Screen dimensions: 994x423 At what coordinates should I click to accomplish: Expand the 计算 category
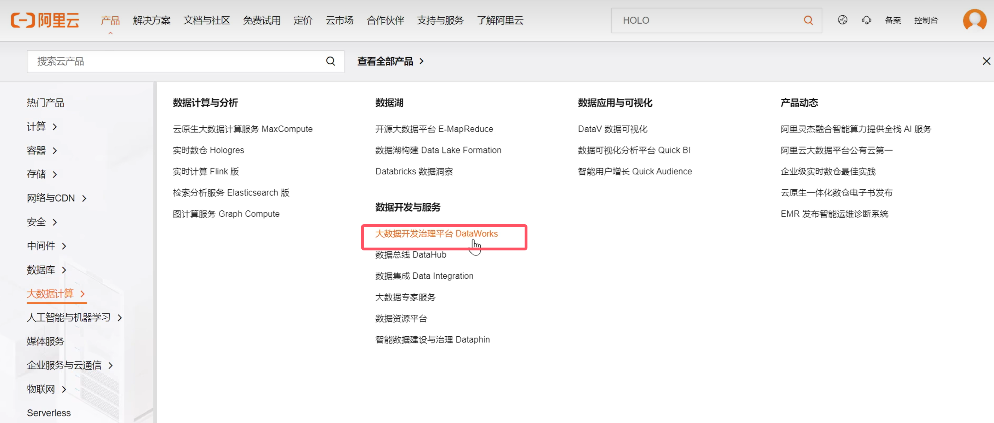[42, 127]
